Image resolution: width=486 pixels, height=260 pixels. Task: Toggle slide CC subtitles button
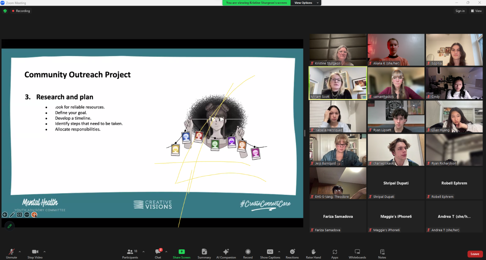(x=19, y=215)
